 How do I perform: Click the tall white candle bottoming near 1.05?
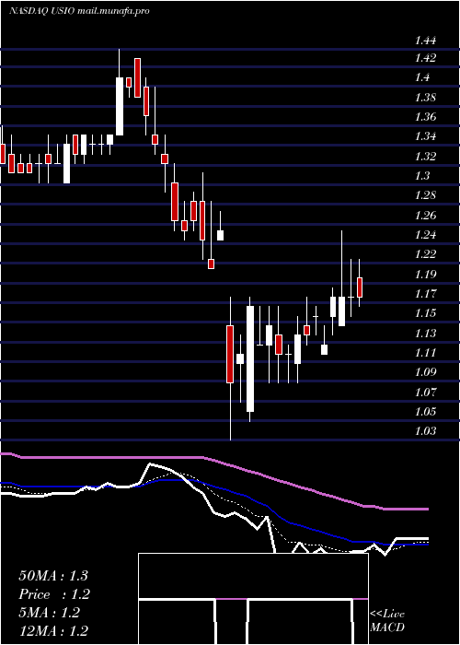[250, 358]
